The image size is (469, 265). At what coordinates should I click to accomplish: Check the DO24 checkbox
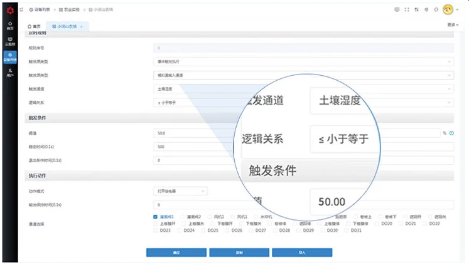click(x=179, y=231)
